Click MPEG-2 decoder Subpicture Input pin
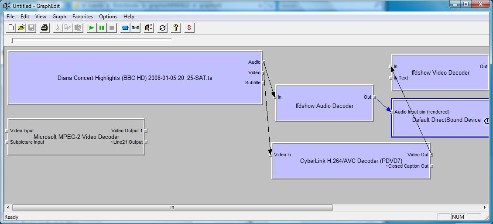The image size is (493, 224). (7, 142)
